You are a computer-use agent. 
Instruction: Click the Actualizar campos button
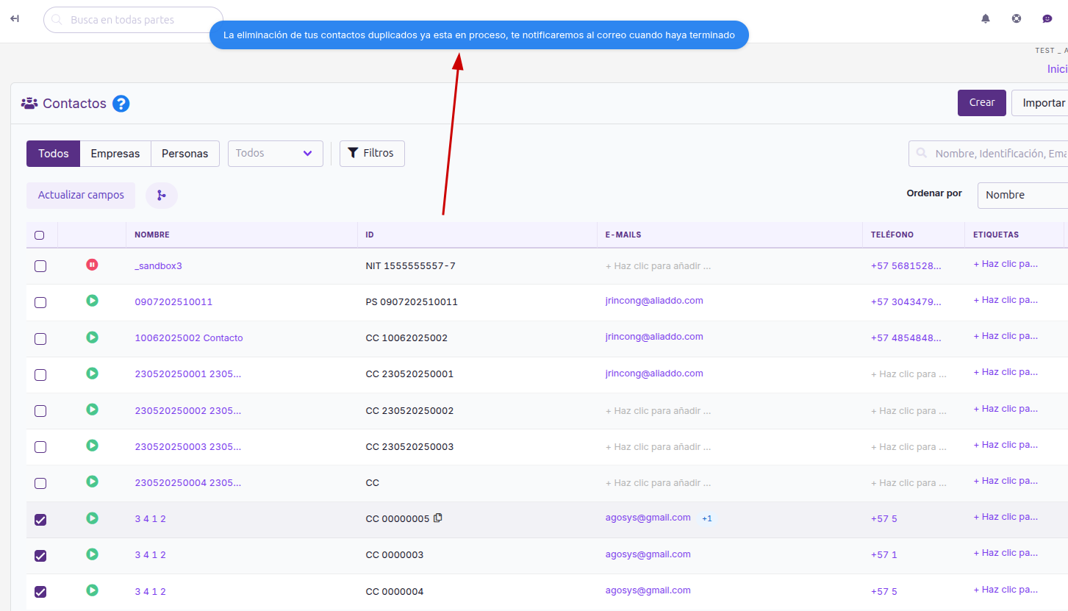(x=81, y=196)
